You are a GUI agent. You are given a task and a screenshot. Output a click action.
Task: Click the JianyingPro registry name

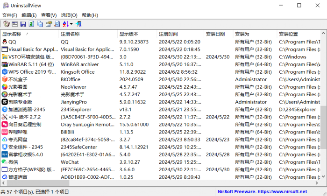click(x=74, y=102)
